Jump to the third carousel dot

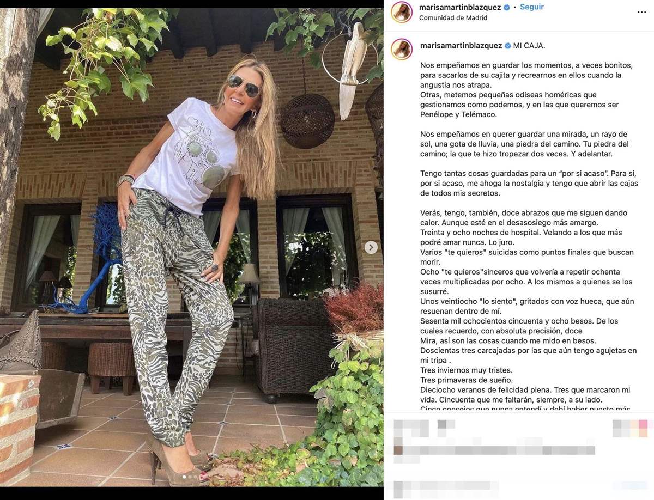point(194,477)
